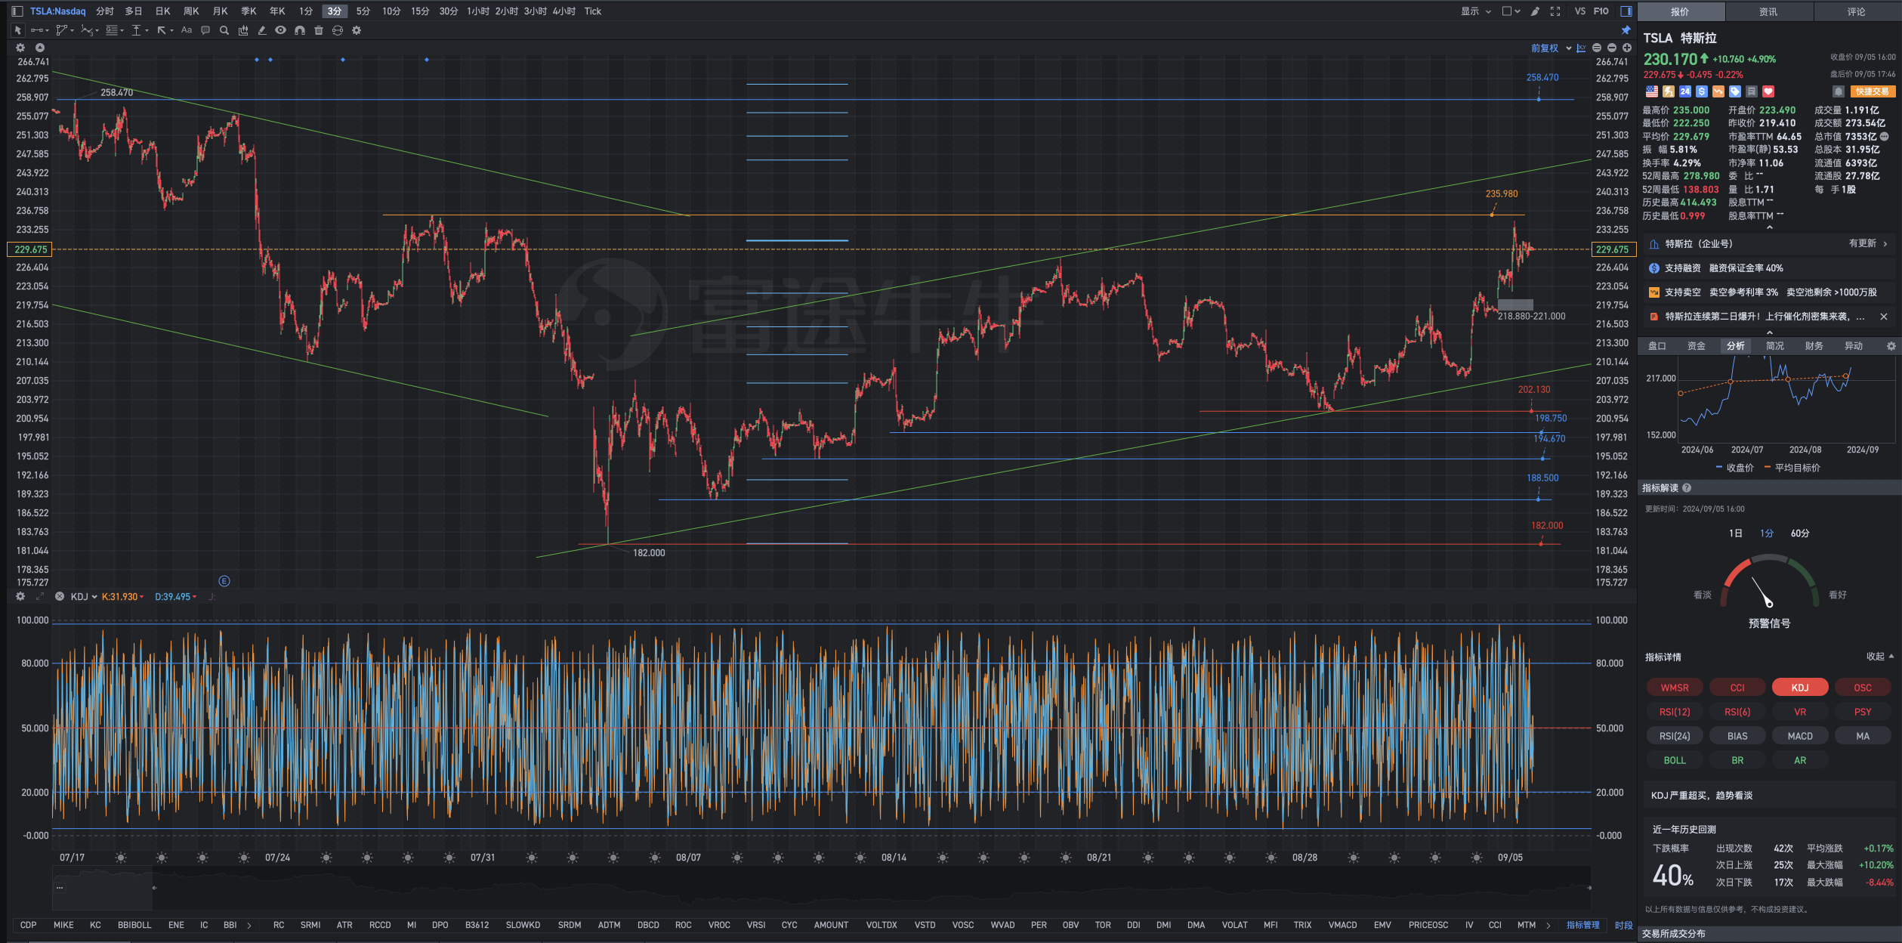The height and width of the screenshot is (943, 1902).
Task: Set price alert with bell icon
Action: (1839, 91)
